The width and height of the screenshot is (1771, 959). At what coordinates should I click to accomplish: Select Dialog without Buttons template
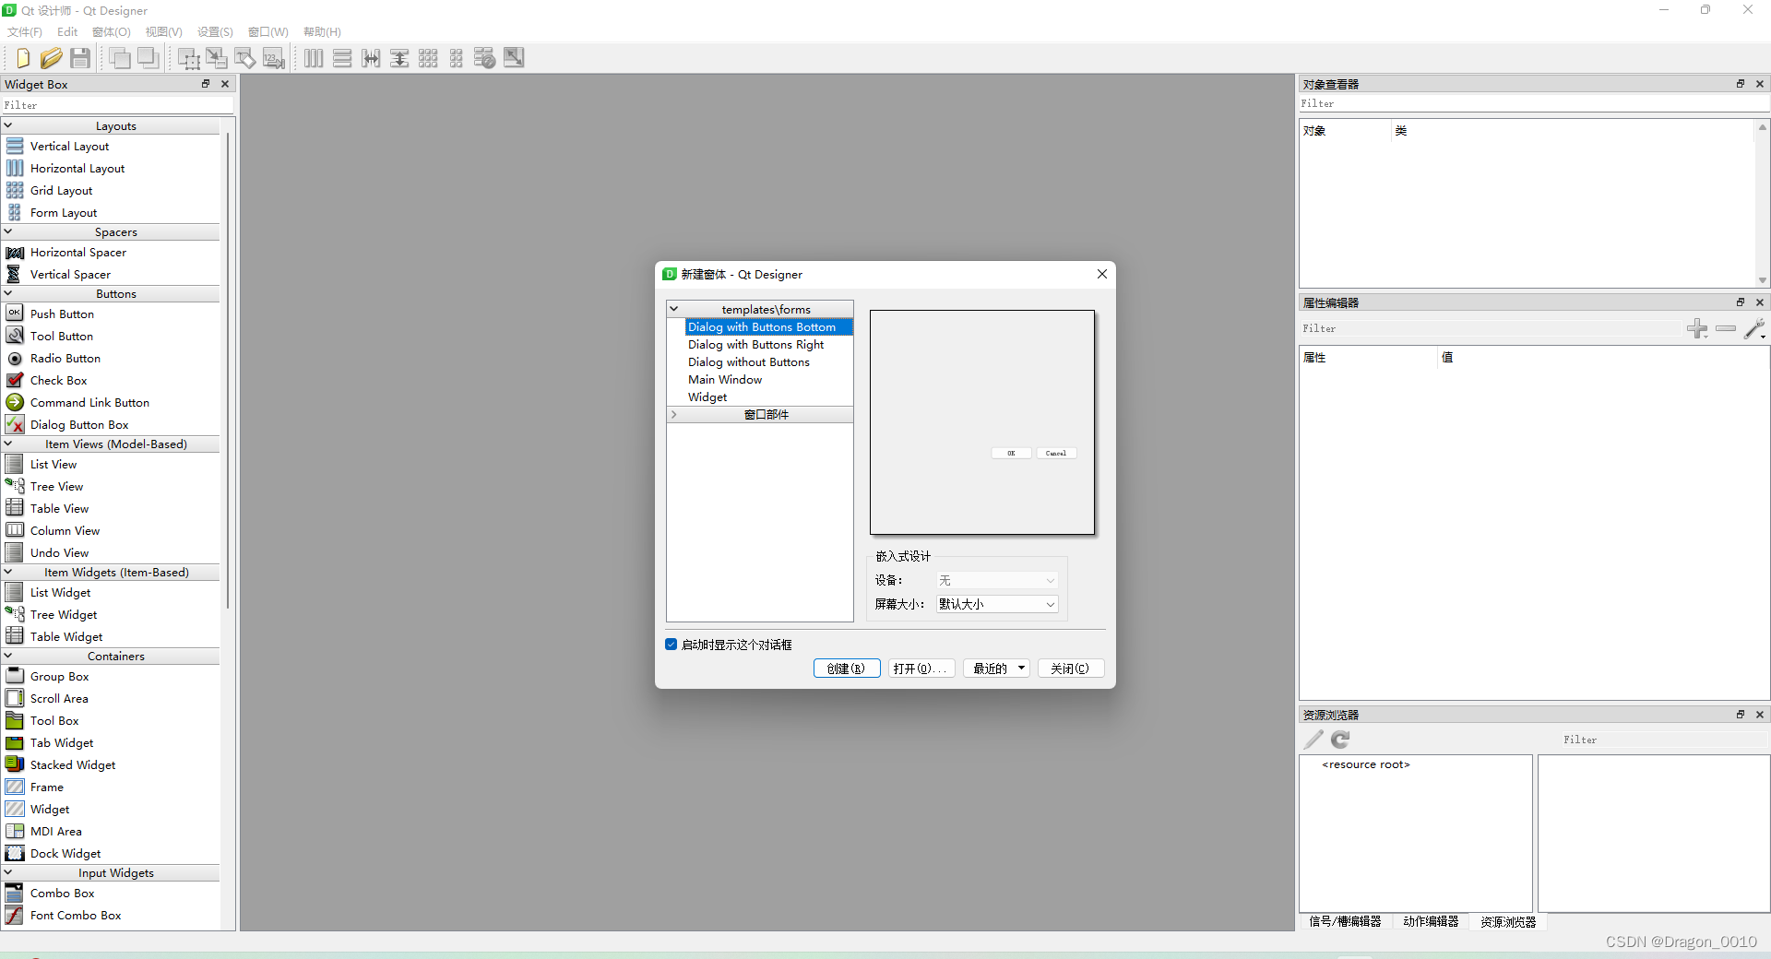[748, 361]
